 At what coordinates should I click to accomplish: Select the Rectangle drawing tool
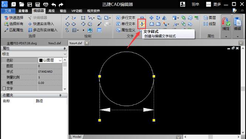pyautogui.click(x=83, y=18)
